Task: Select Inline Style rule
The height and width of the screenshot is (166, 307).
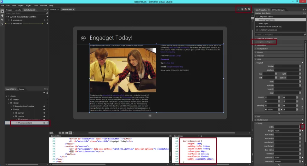Action: tap(263, 24)
